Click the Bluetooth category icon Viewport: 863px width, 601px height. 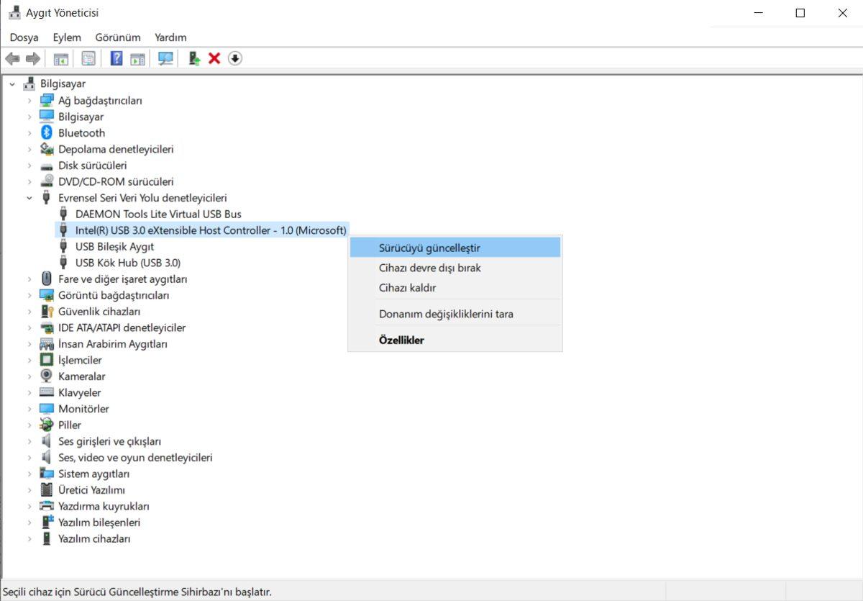click(x=47, y=132)
